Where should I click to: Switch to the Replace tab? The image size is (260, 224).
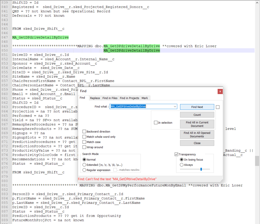click(x=96, y=98)
